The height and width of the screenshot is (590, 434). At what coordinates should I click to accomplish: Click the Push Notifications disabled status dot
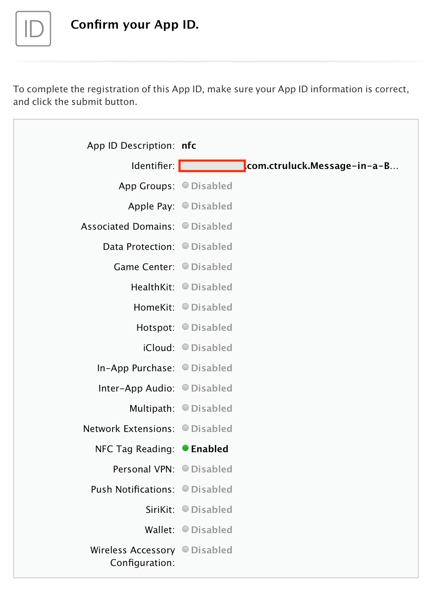[x=185, y=488]
